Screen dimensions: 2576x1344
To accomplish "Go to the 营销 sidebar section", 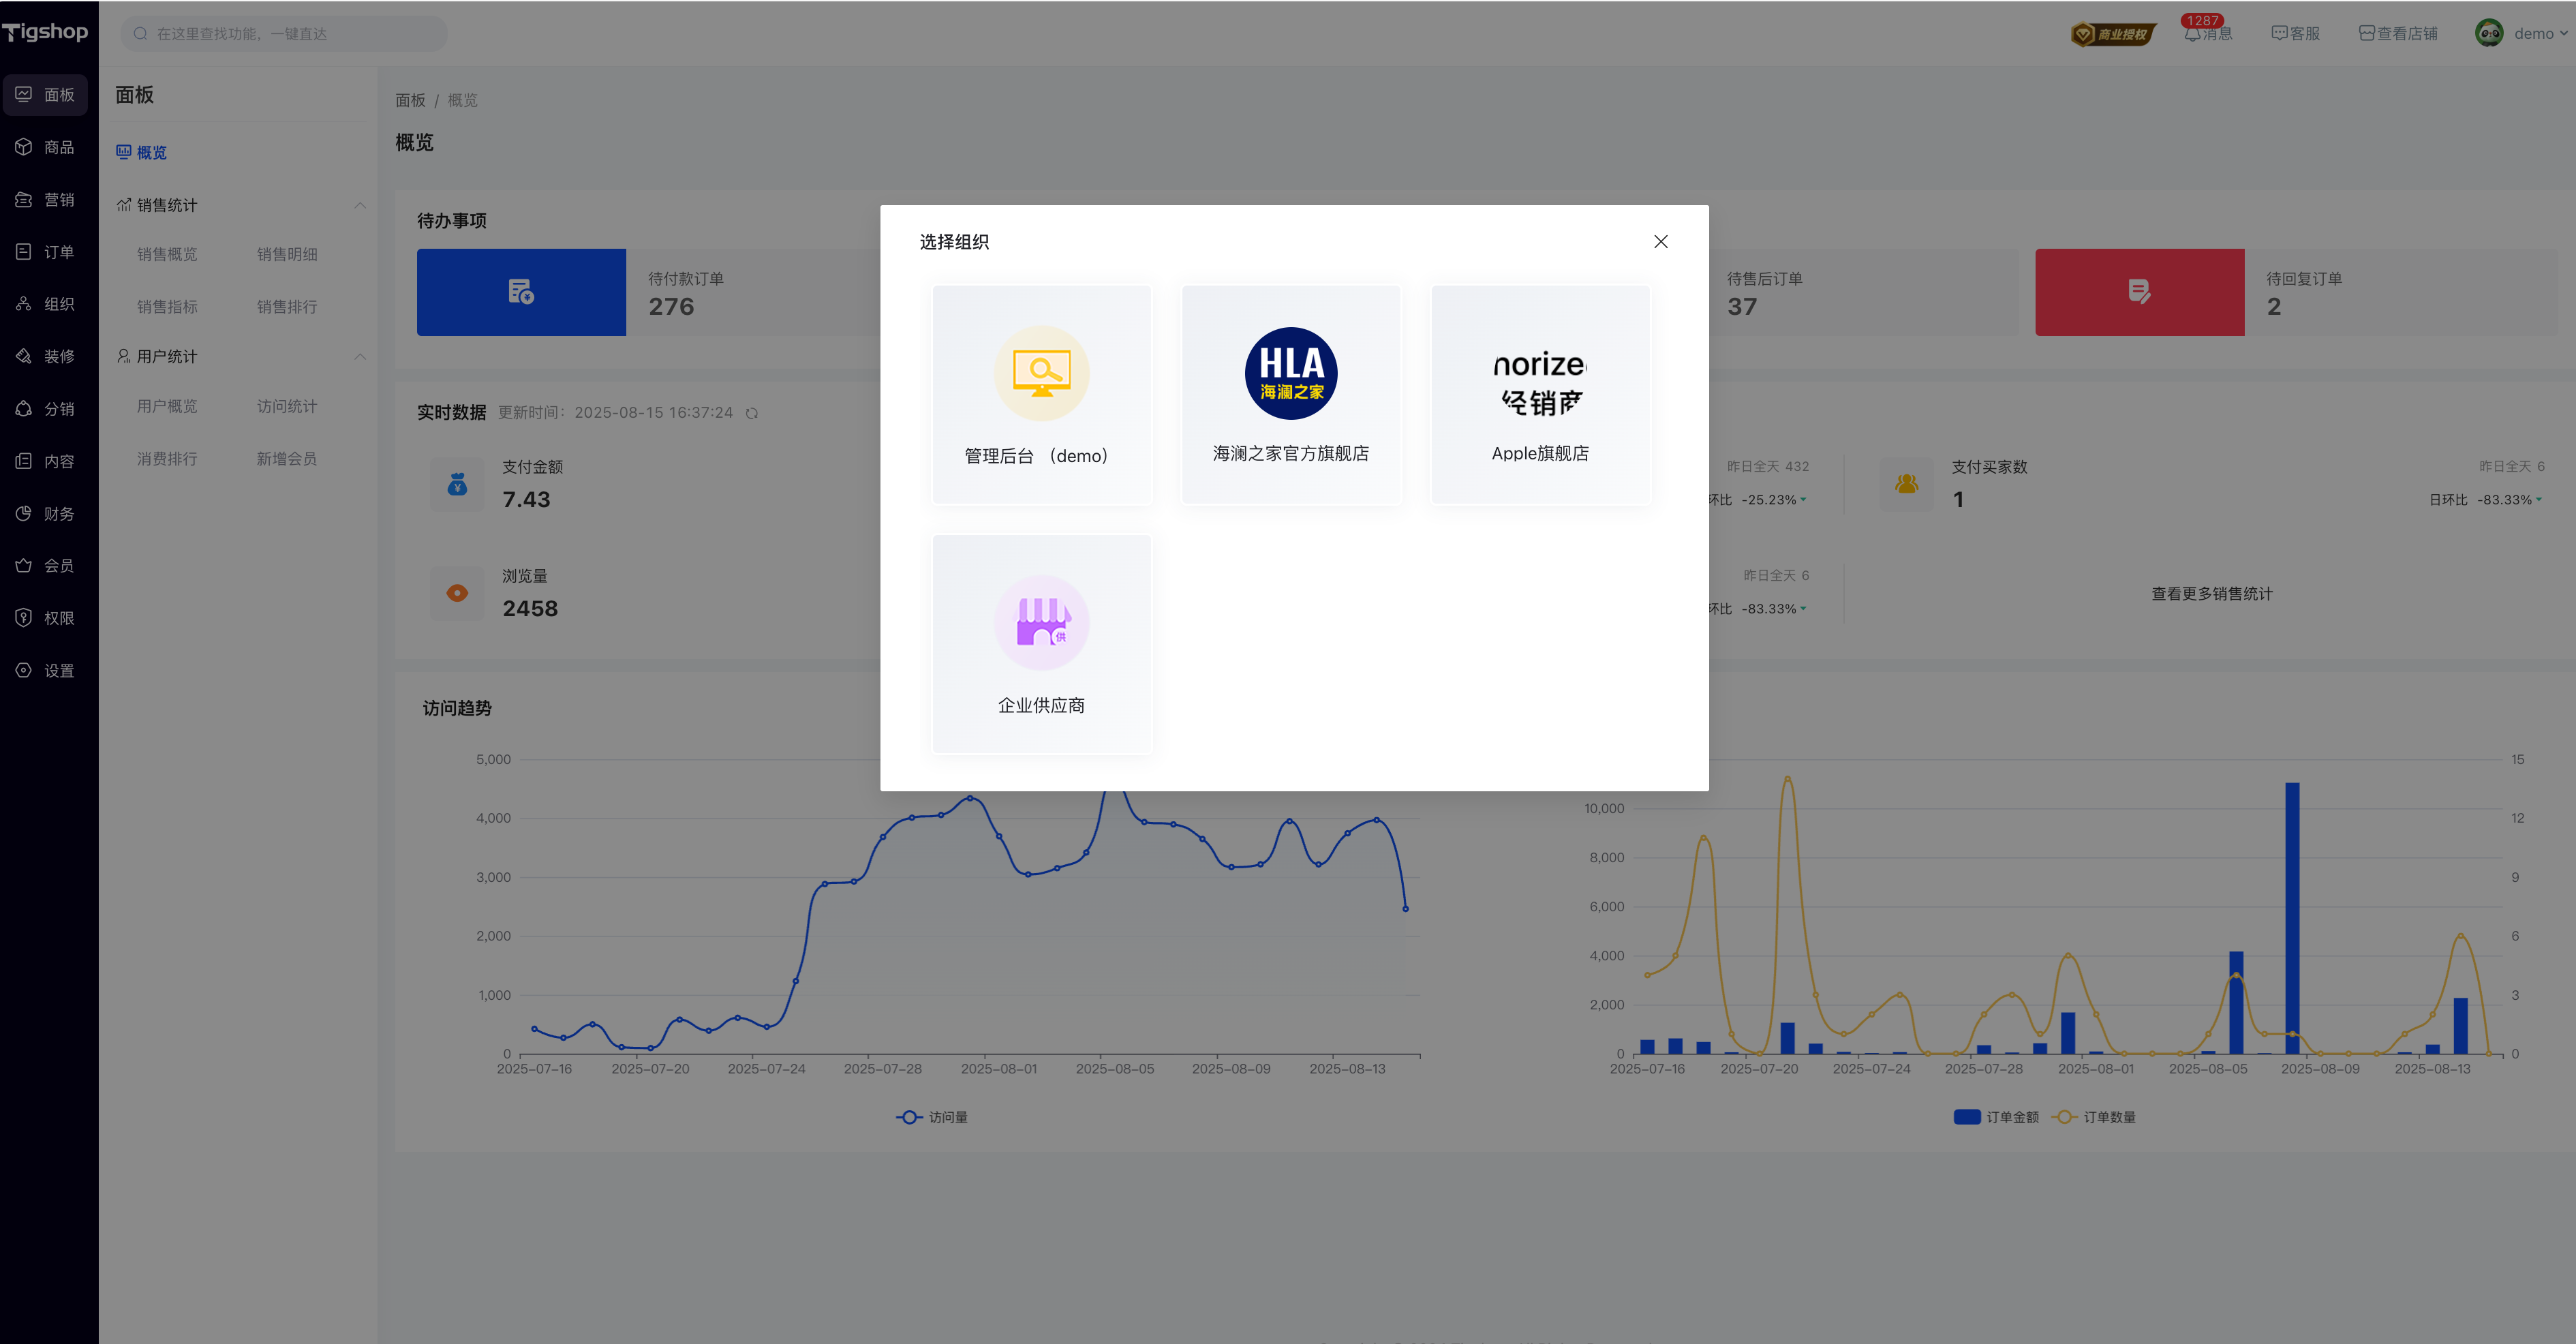I will point(46,199).
